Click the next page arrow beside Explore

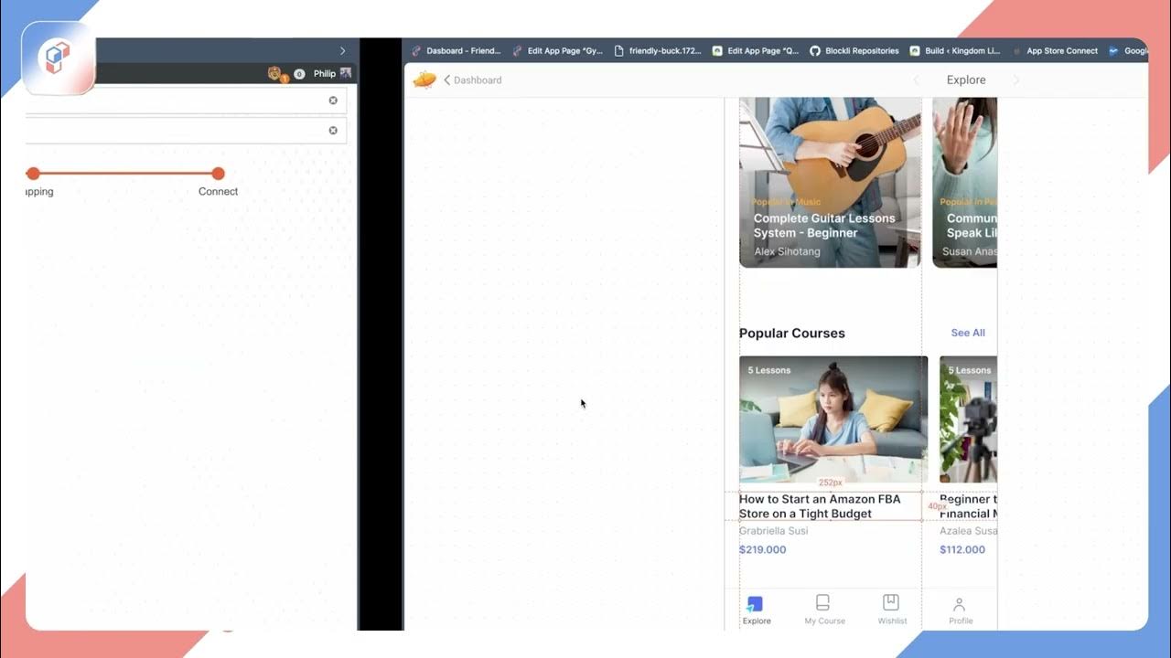tap(1016, 80)
